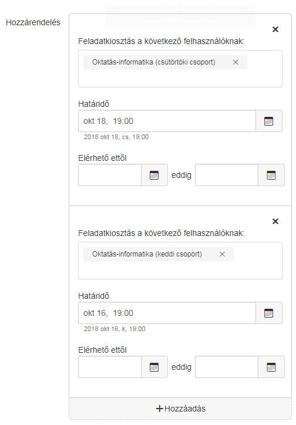This screenshot has width=296, height=425.
Task: Open calendar for okt 16 deadline
Action: tap(268, 313)
